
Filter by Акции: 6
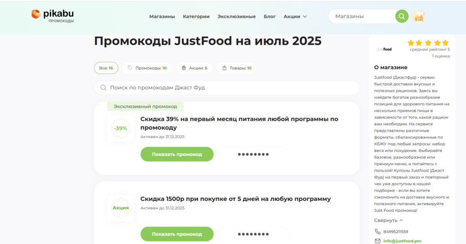tap(194, 68)
